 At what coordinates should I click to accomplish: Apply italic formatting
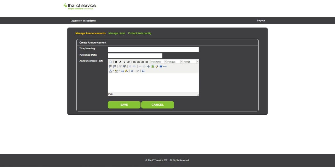[x=120, y=62]
